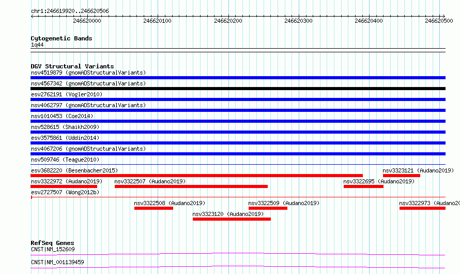The image size is (460, 274).
Task: Click the nsv509746 (Teague2010) label
Action: [65, 160]
